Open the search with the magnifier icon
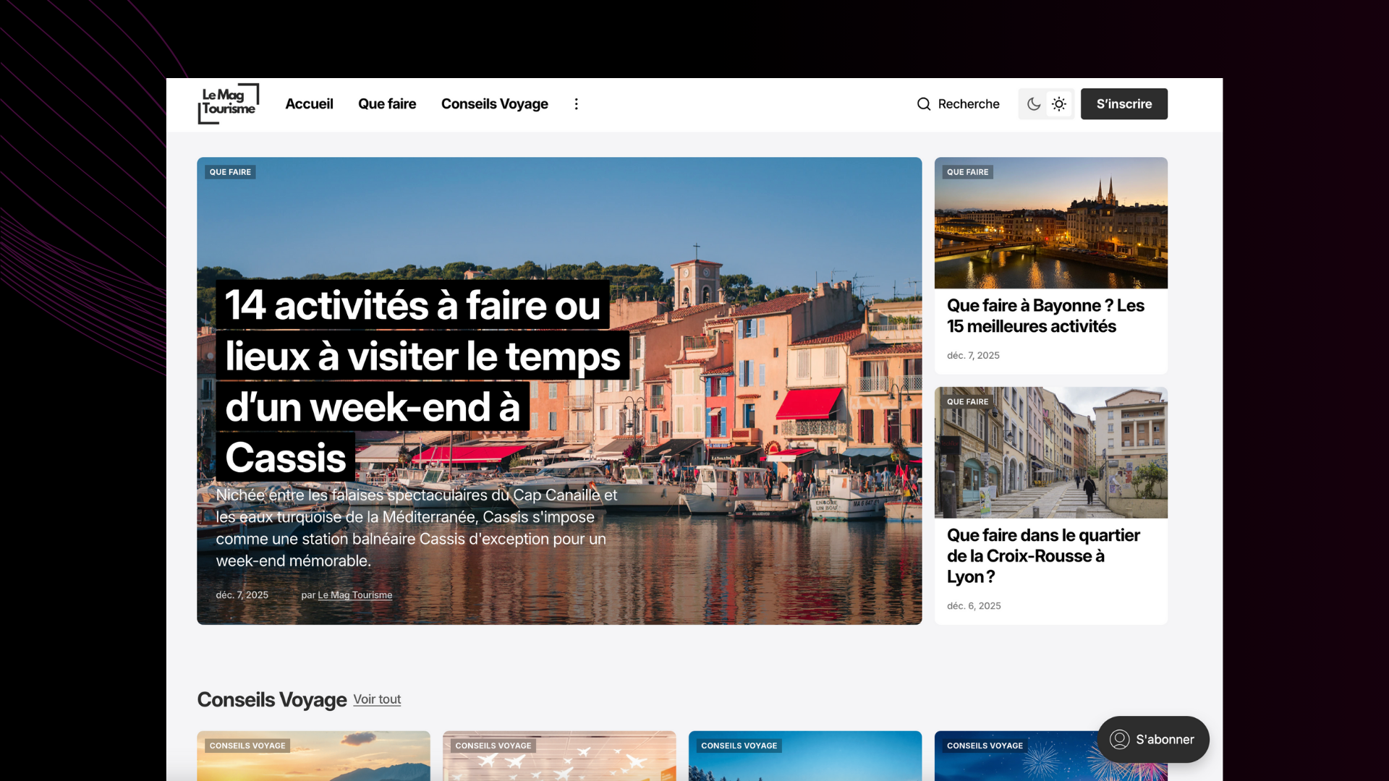The height and width of the screenshot is (781, 1389). coord(924,104)
